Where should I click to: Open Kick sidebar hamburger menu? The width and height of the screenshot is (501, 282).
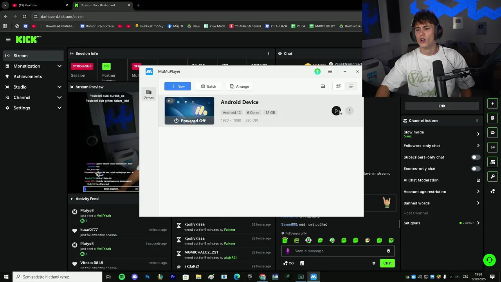8,39
